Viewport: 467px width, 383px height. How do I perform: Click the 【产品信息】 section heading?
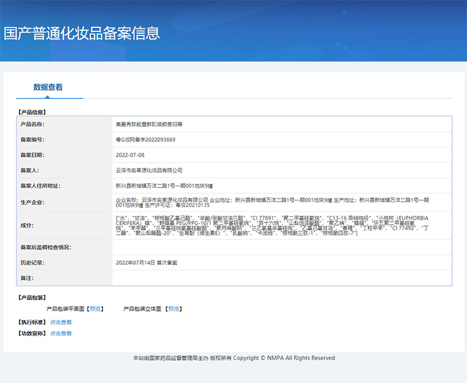click(x=32, y=112)
